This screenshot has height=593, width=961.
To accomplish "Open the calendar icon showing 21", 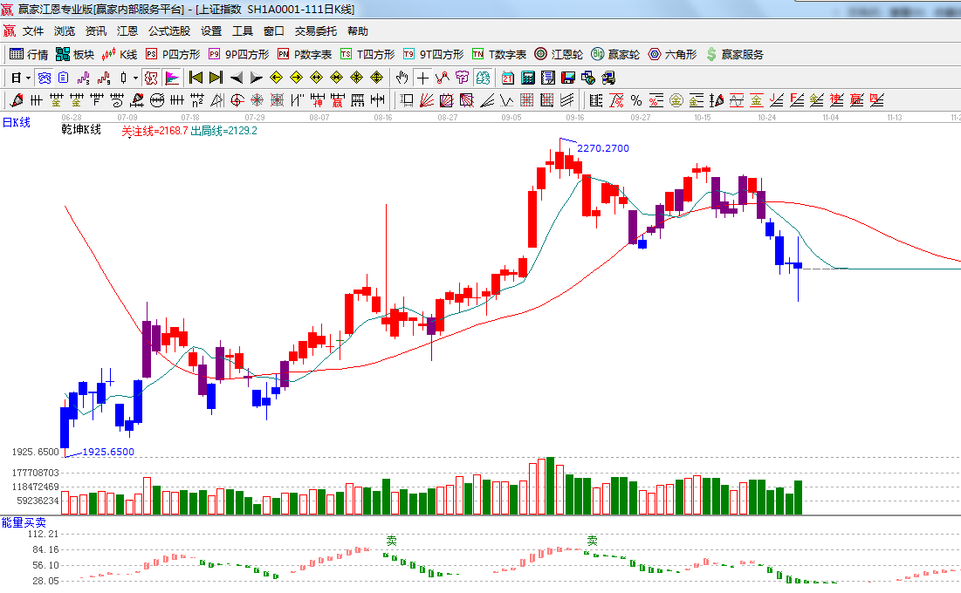I will click(506, 78).
